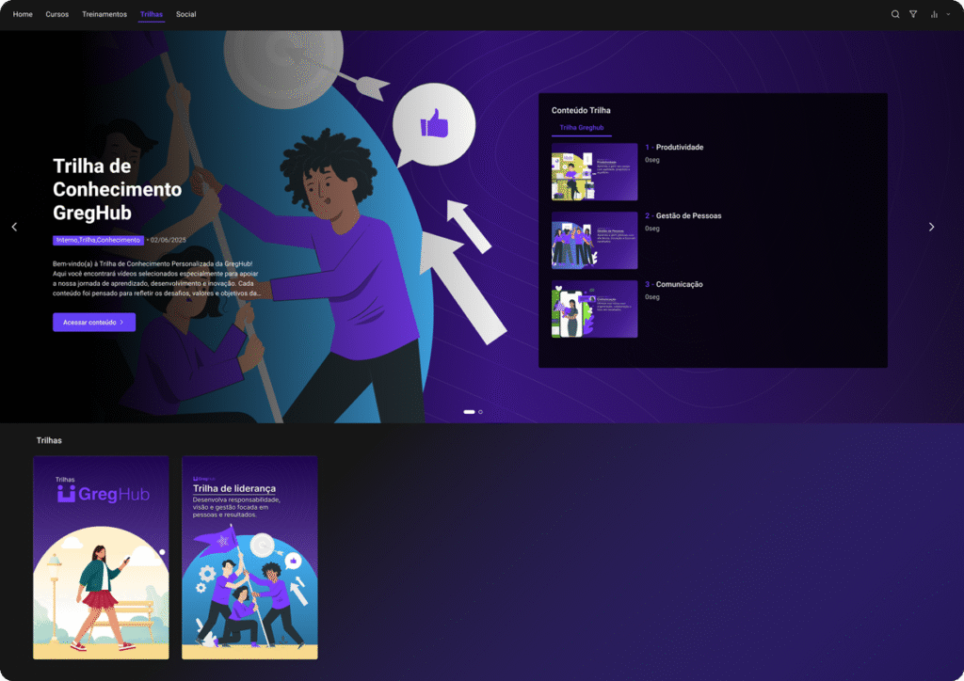Image resolution: width=964 pixels, height=681 pixels.
Task: Click the filter funnel icon
Action: click(913, 14)
